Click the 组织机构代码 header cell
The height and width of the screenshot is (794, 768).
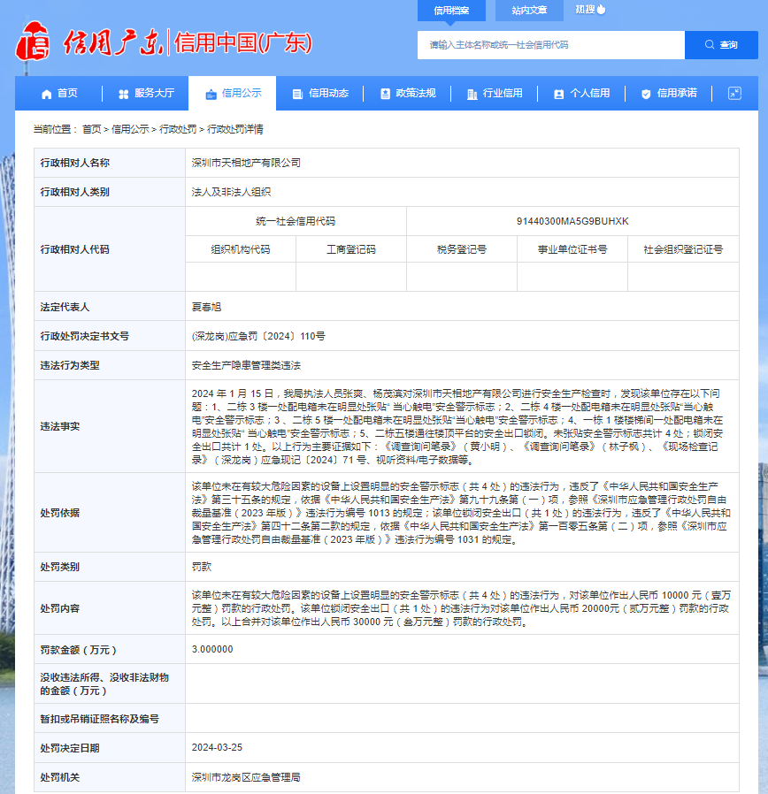(241, 249)
